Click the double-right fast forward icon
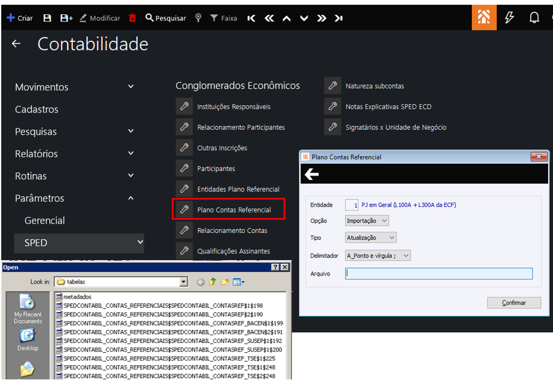The width and height of the screenshot is (553, 380). coord(321,19)
